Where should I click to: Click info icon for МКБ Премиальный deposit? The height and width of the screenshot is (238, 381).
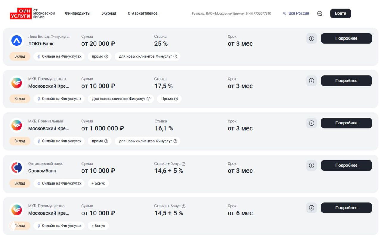pyautogui.click(x=311, y=123)
